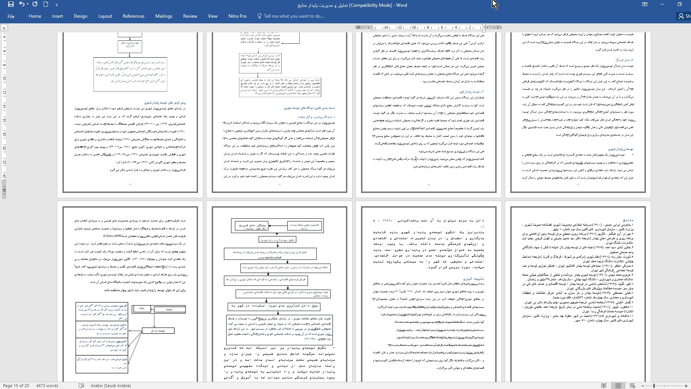The height and width of the screenshot is (389, 691).
Task: Click the zoom in plus icon
Action: point(686,386)
